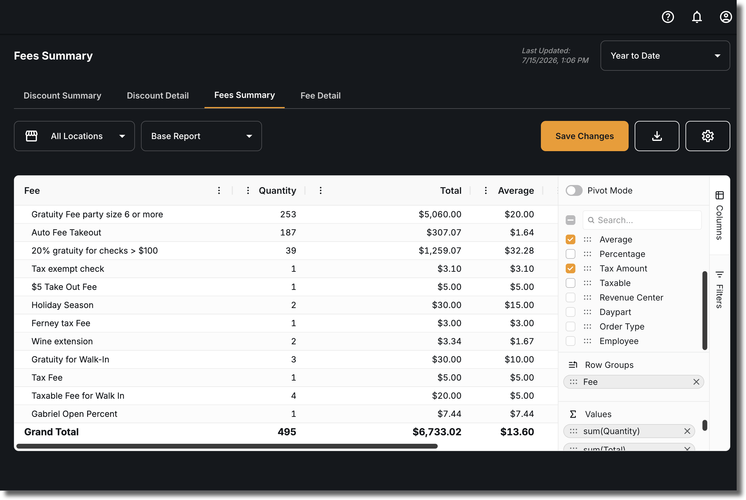Click the download report icon button
Image resolution: width=746 pixels, height=500 pixels.
[x=657, y=136]
